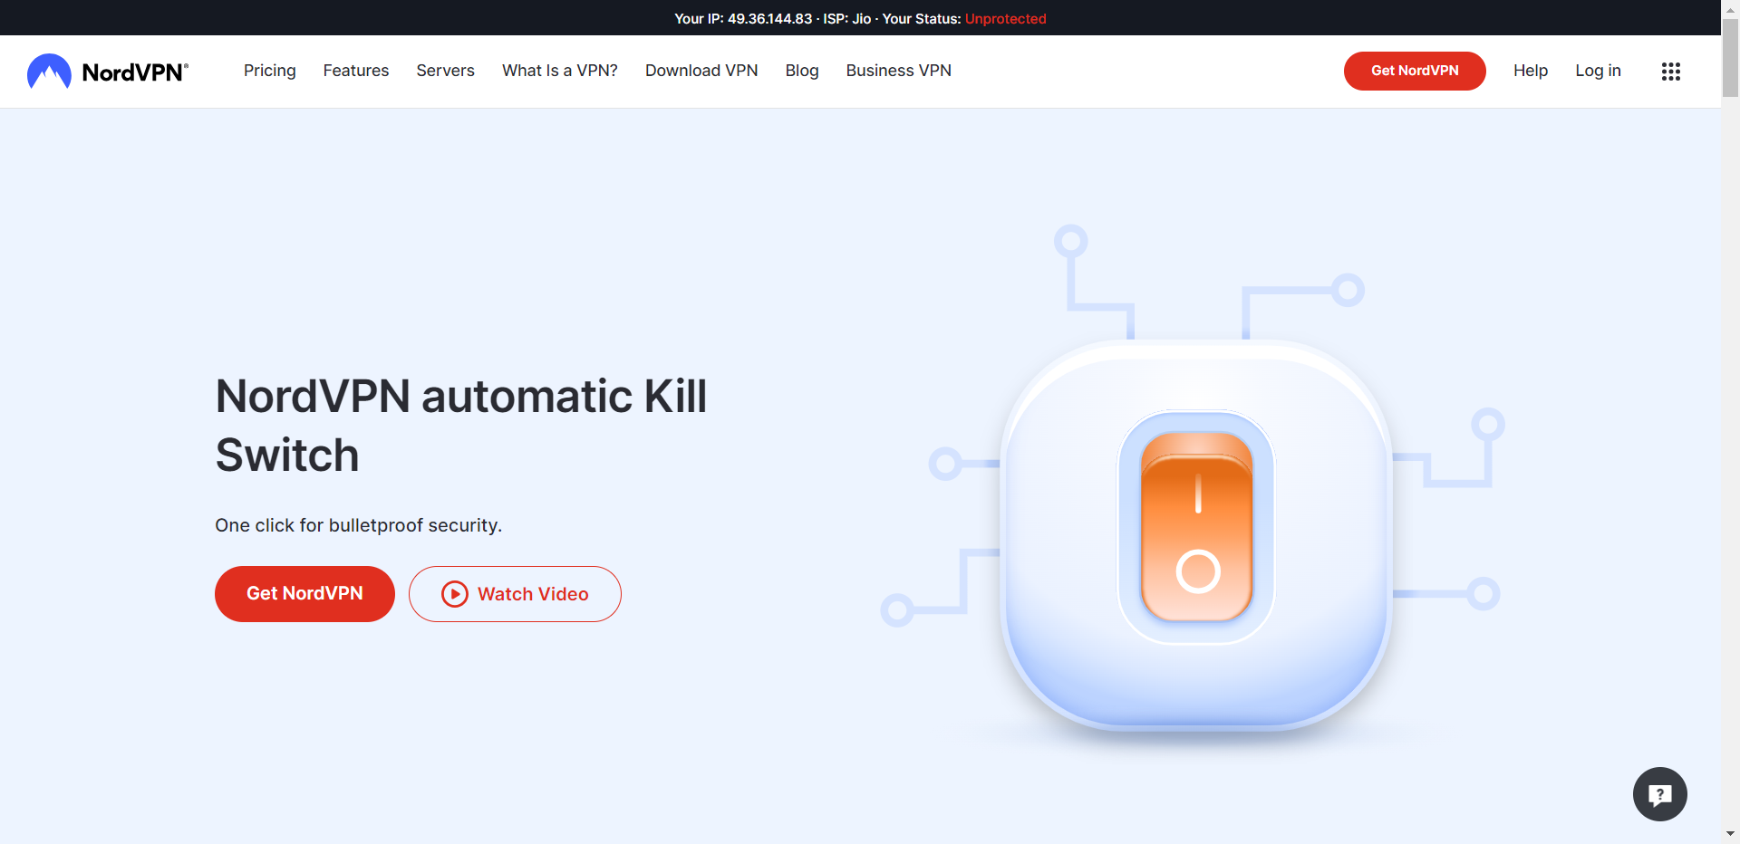Go to Download VPN
Image resolution: width=1740 pixels, height=844 pixels.
click(701, 71)
